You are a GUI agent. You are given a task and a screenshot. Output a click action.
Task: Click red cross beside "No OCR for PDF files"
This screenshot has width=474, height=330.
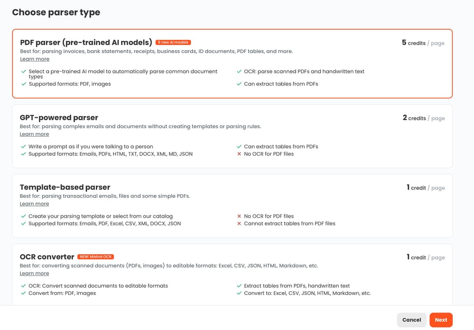[240, 154]
